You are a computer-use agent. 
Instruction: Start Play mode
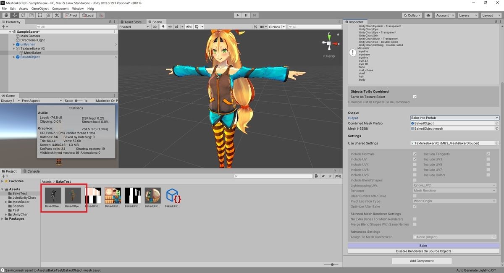pyautogui.click(x=238, y=15)
